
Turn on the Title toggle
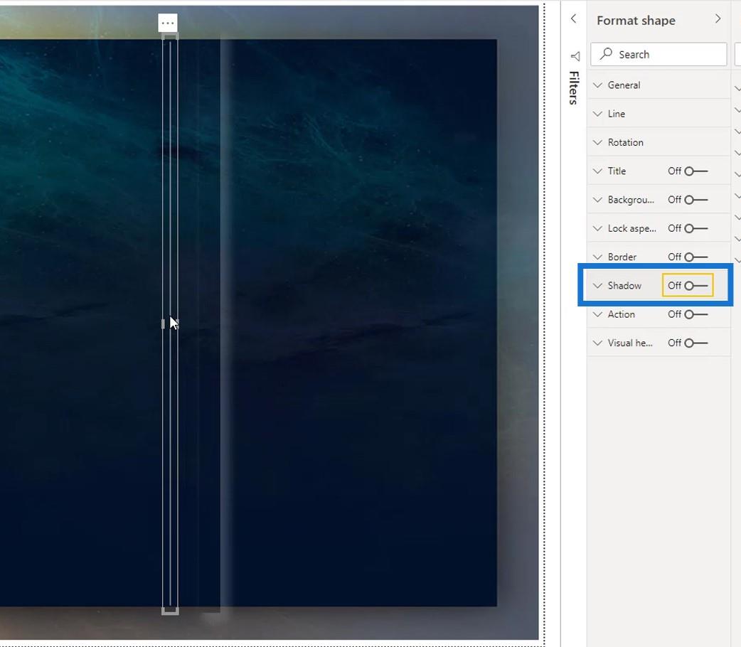(695, 171)
